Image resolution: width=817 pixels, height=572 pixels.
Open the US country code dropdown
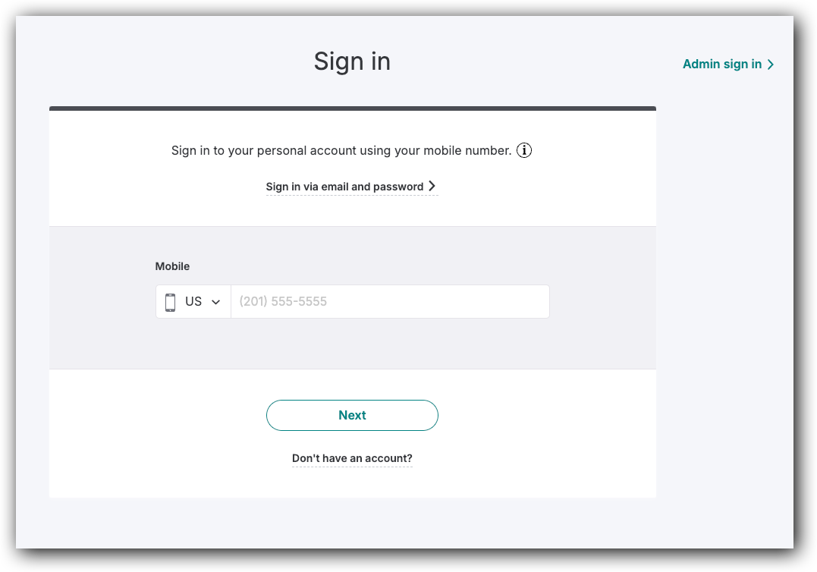point(193,301)
